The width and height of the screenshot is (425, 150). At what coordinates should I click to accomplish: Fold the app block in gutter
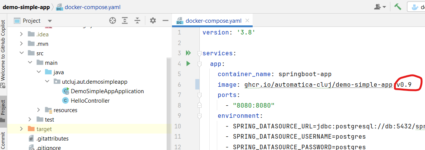point(199,64)
